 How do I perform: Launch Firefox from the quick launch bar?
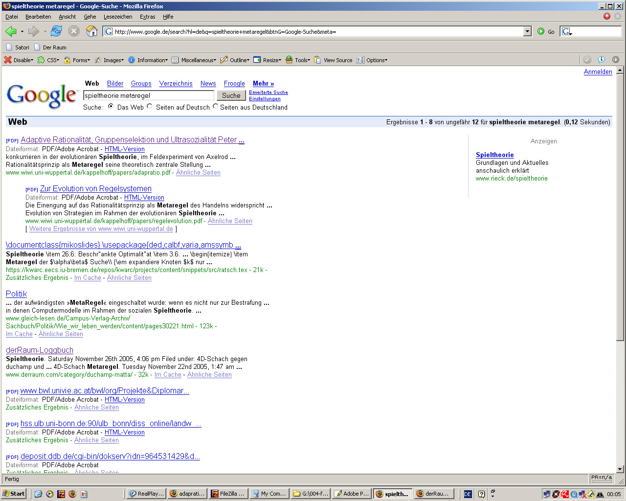pyautogui.click(x=72, y=494)
